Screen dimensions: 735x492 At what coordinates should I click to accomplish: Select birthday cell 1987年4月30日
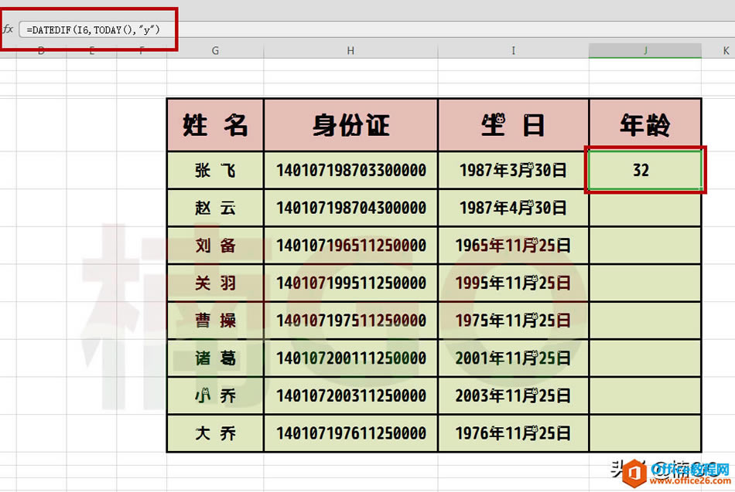513,208
